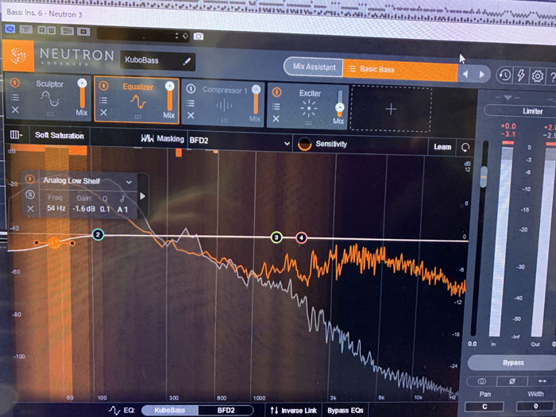Image resolution: width=556 pixels, height=417 pixels.
Task: Open Equalizer module preset list icon
Action: 103,100
